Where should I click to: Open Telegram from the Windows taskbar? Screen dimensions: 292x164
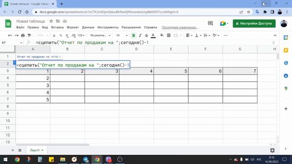coord(86,159)
